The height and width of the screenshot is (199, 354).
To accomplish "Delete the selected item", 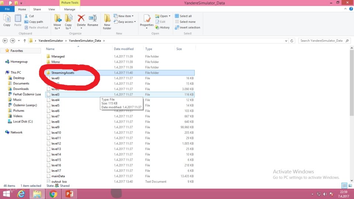I will [81, 22].
